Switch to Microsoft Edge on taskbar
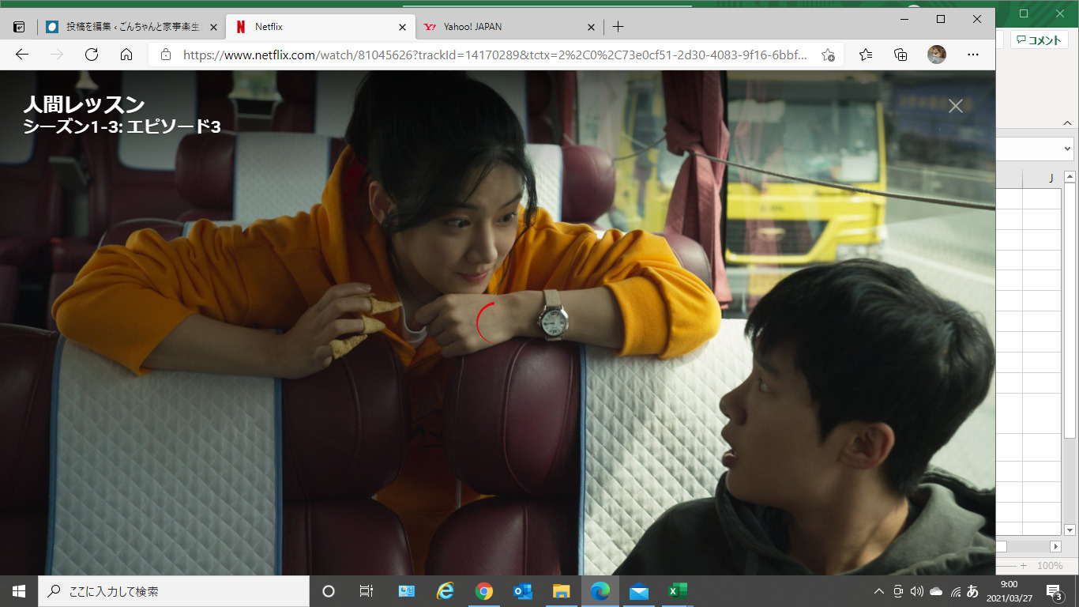Screen dimensions: 1079x607 (600, 591)
